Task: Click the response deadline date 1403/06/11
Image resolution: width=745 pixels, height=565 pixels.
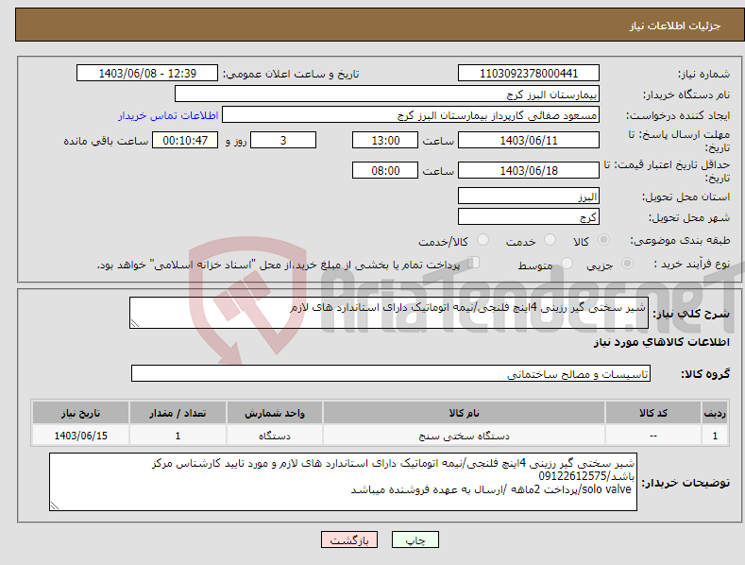Action: point(529,140)
